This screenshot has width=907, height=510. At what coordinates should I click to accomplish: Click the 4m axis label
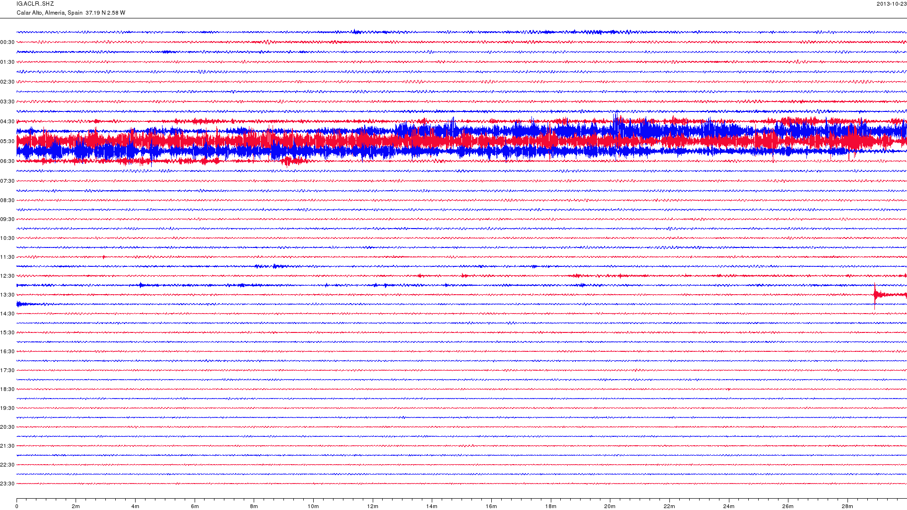pos(135,507)
